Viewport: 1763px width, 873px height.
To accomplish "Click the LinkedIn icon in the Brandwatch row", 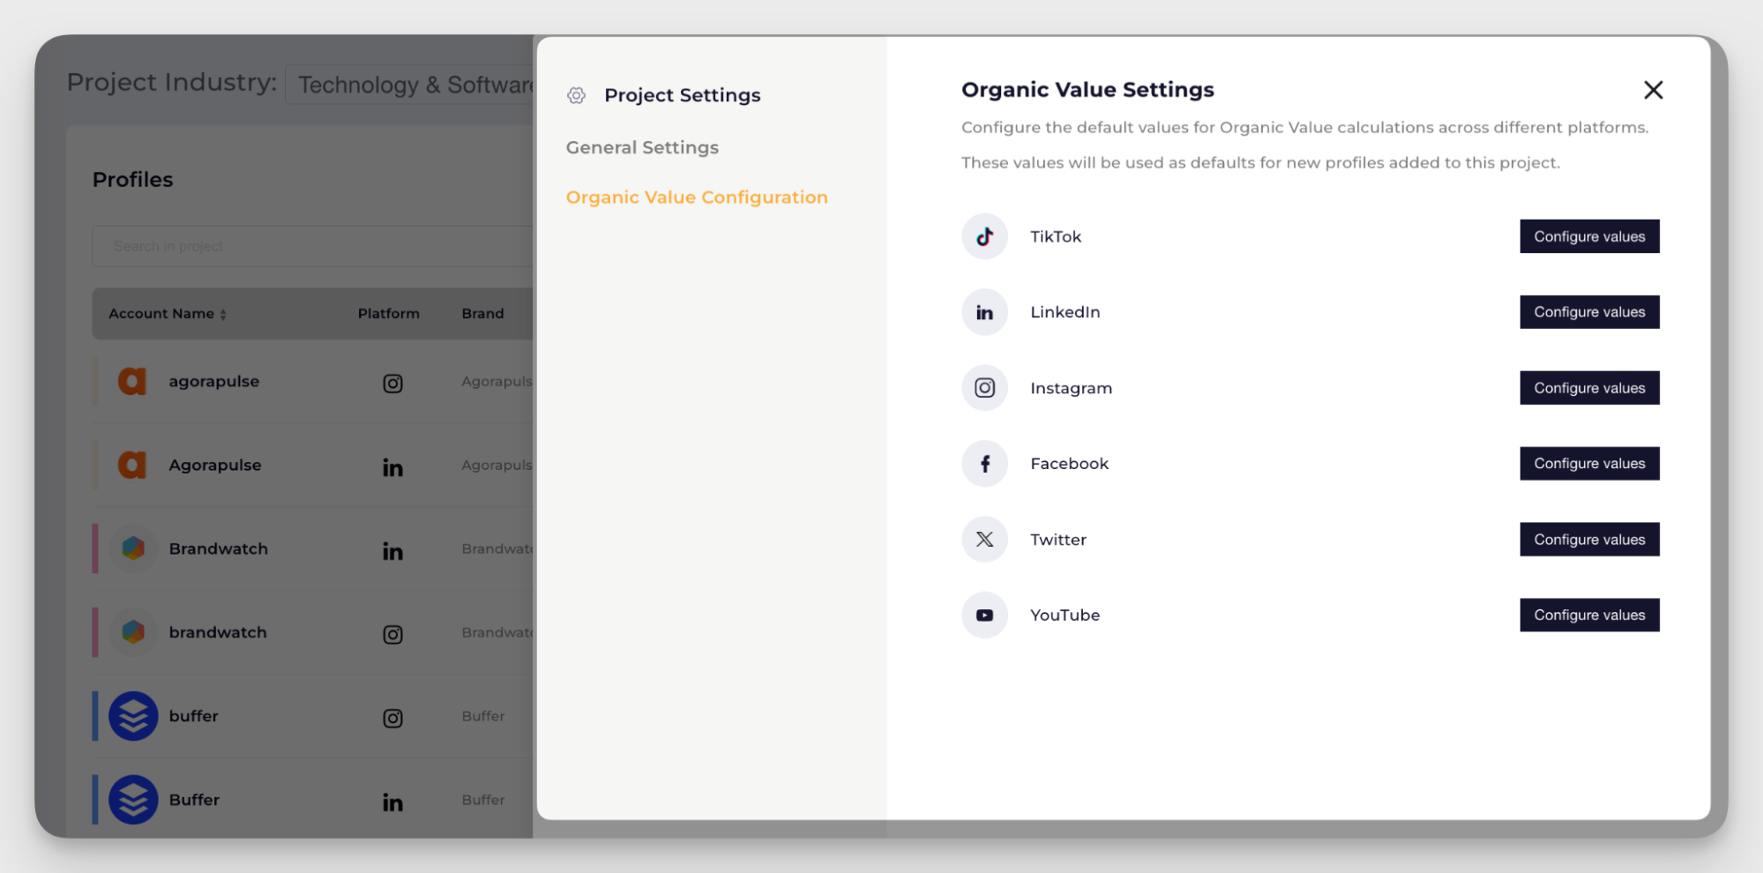I will point(392,551).
